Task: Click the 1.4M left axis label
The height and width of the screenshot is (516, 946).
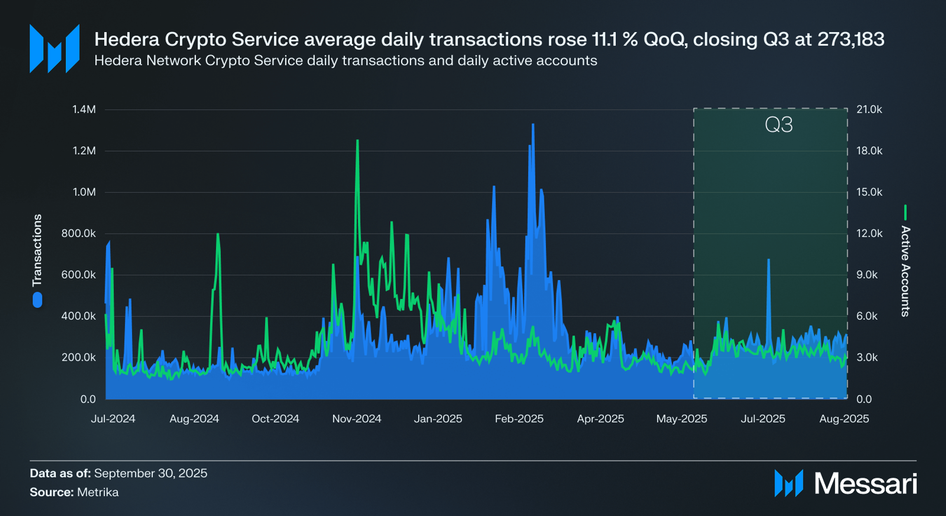Action: point(84,109)
